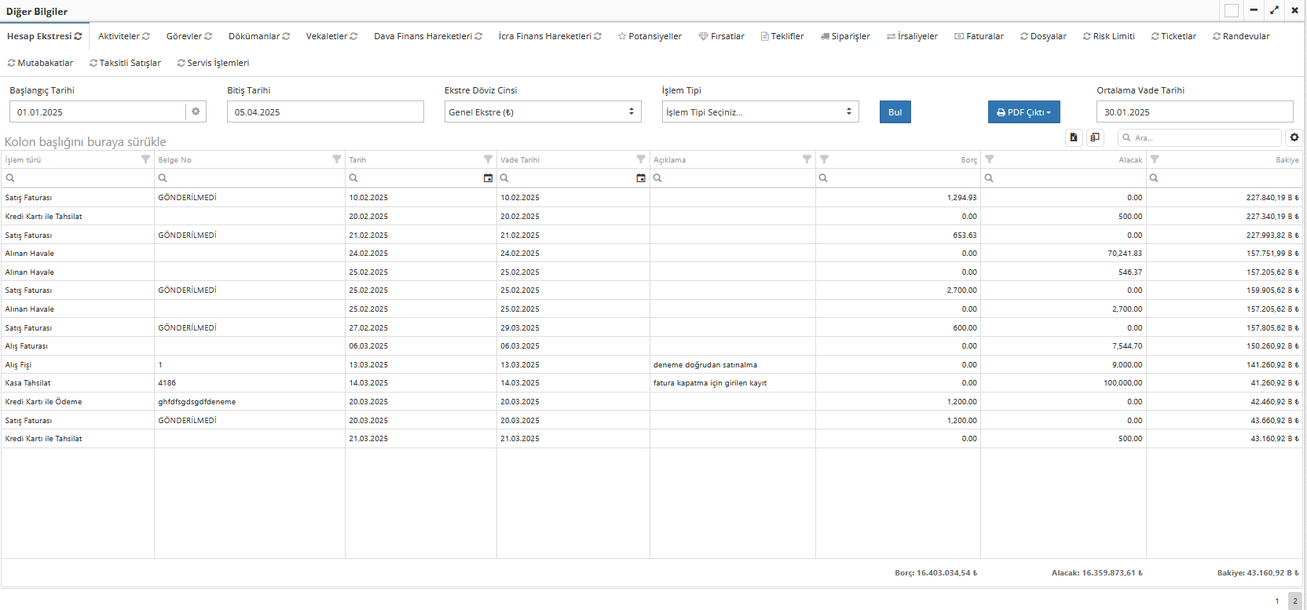1307x610 pixels.
Task: Go to page 1 of results
Action: click(x=1277, y=601)
